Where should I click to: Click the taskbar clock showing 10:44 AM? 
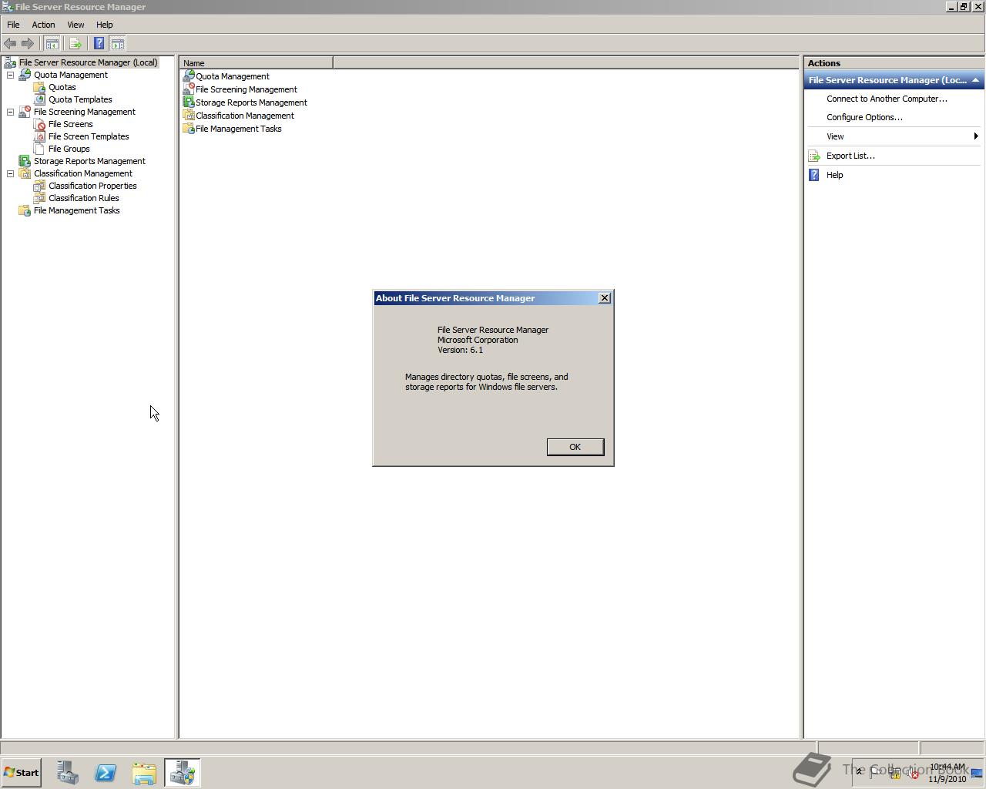(947, 773)
